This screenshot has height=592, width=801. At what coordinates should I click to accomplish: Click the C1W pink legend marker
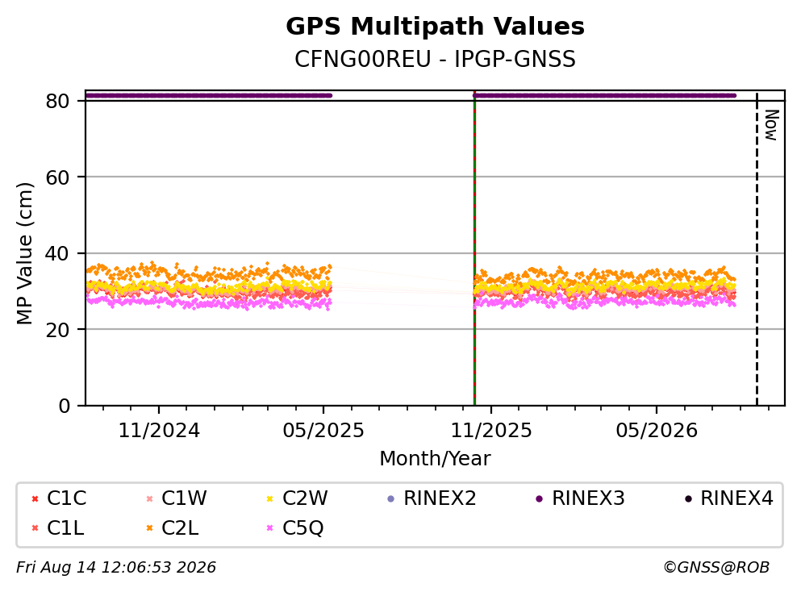click(150, 499)
